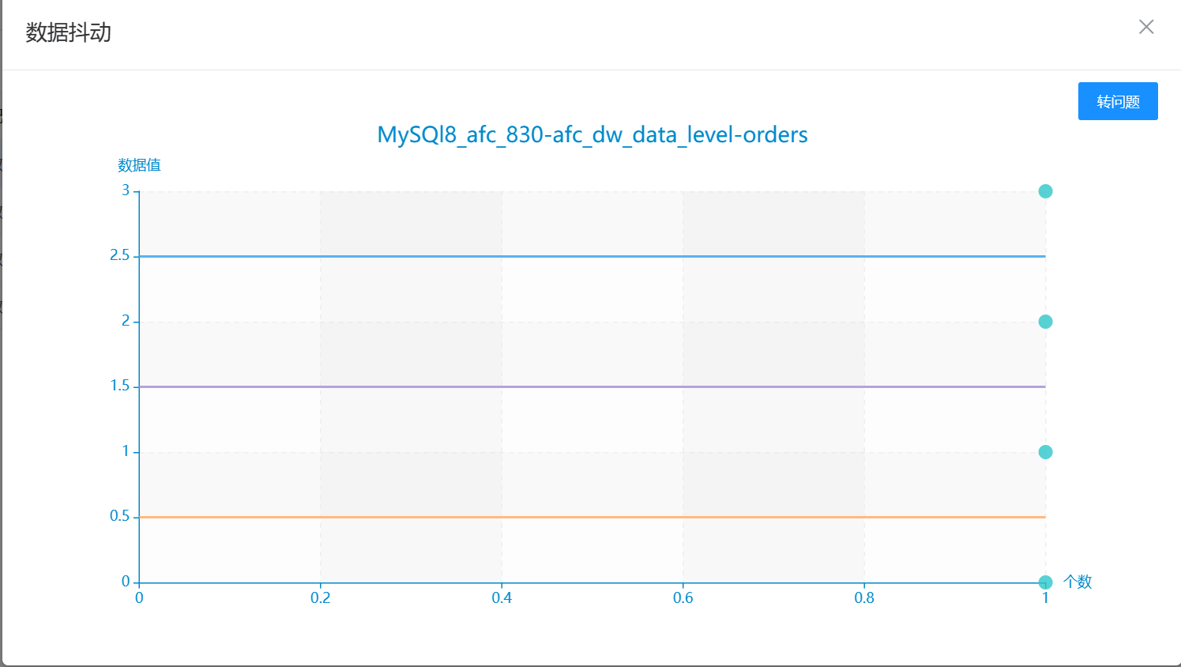Viewport: 1181px width, 667px height.
Task: Select the 0.8 x-axis tick label
Action: coord(864,598)
